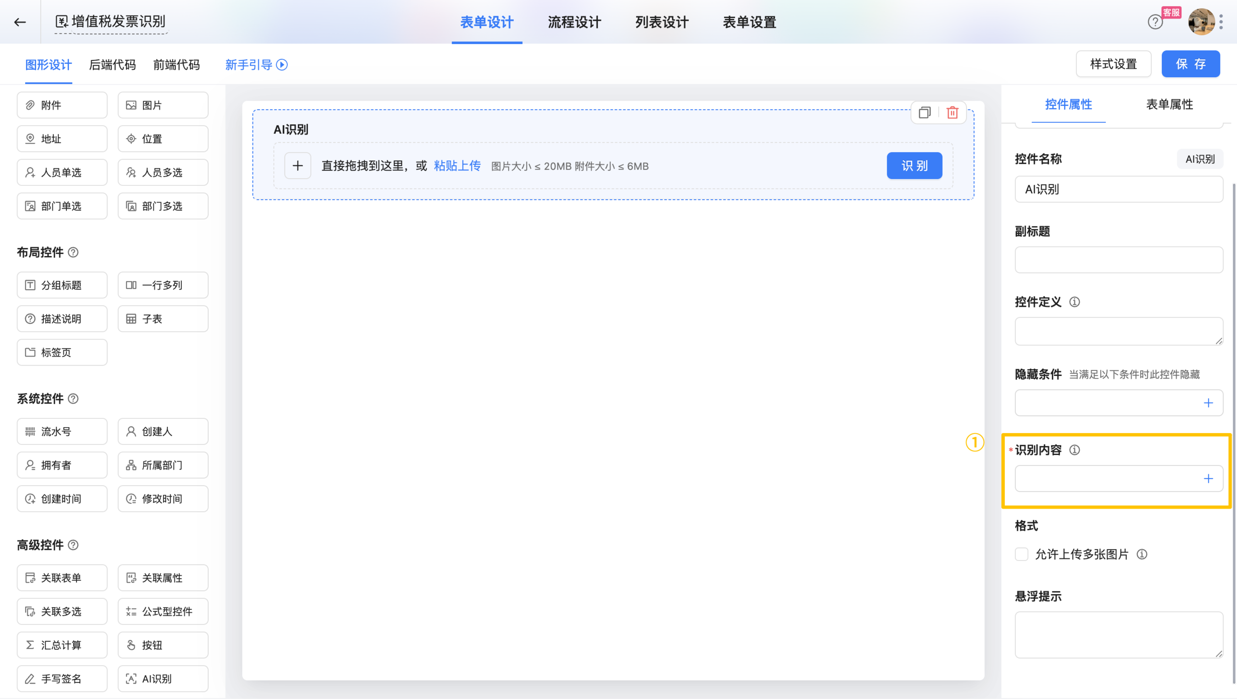Switch to the 后端代码 tab
The height and width of the screenshot is (699, 1237).
pos(112,65)
